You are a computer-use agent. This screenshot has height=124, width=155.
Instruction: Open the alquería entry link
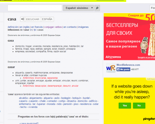coord(48,98)
